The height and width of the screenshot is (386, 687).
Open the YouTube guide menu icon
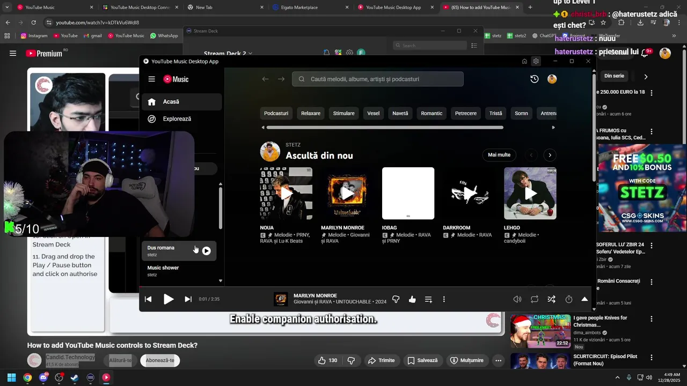[x=13, y=53]
